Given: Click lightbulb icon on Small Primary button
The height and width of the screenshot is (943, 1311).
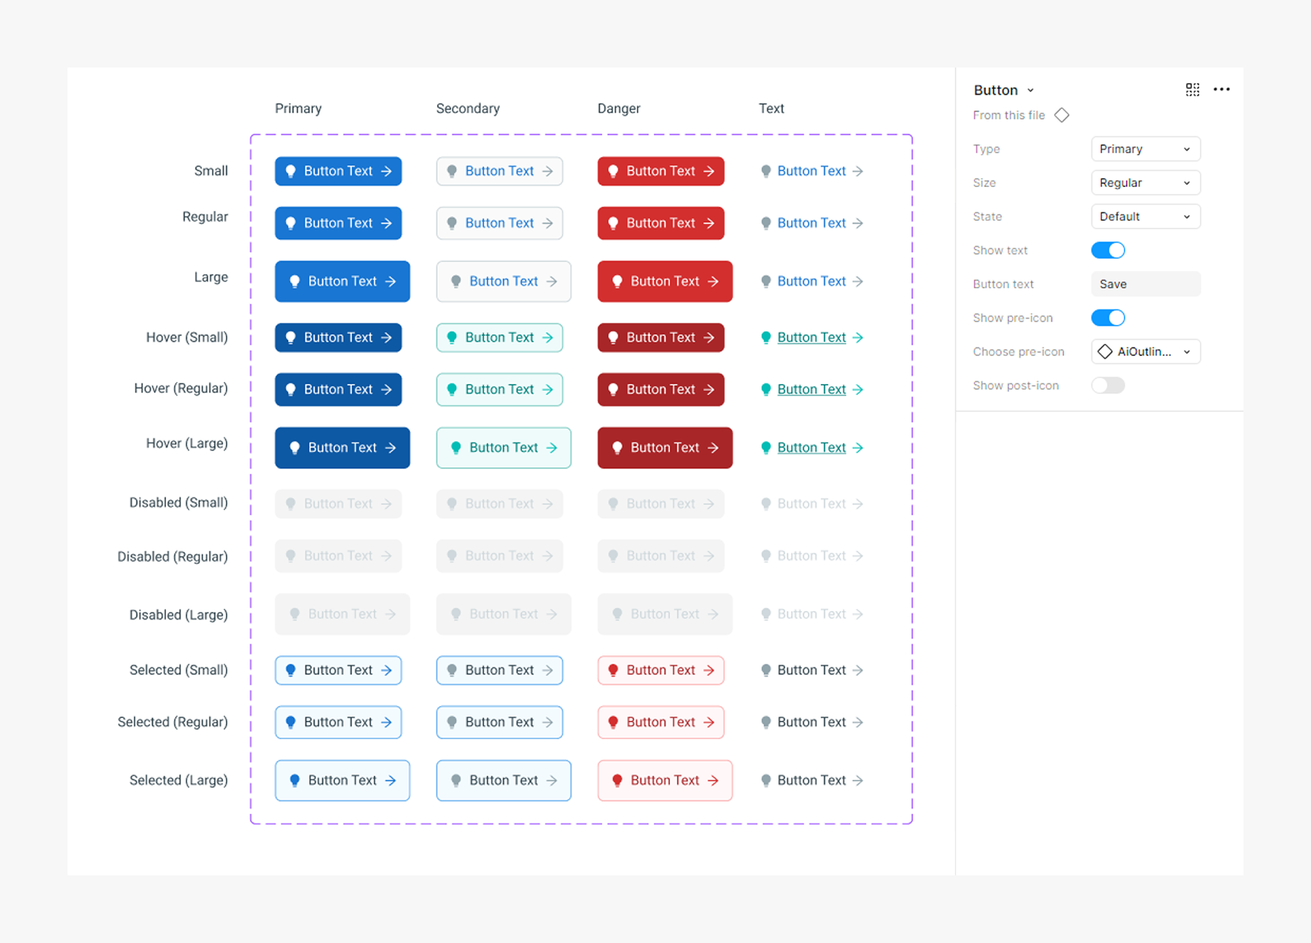Looking at the screenshot, I should pos(291,171).
